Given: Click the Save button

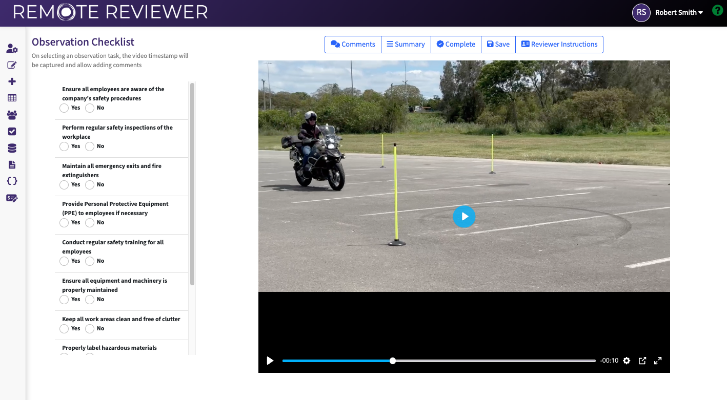Looking at the screenshot, I should pos(498,45).
